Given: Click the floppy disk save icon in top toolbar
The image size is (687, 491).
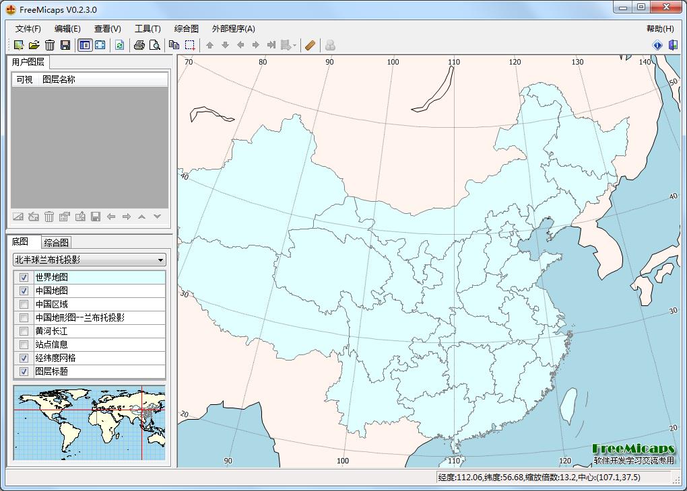Looking at the screenshot, I should (65, 45).
